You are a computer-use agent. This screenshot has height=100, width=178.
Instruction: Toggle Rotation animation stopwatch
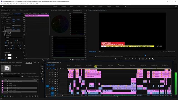click(4, 27)
